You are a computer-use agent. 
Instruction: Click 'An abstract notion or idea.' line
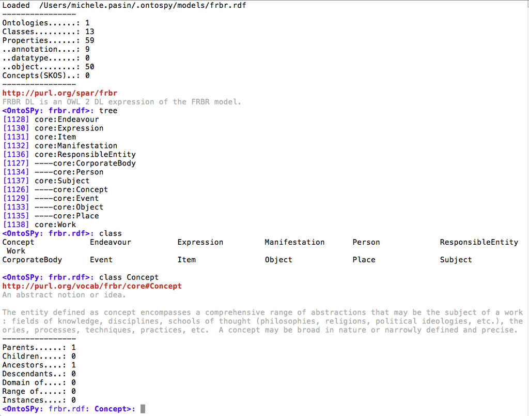(x=64, y=295)
